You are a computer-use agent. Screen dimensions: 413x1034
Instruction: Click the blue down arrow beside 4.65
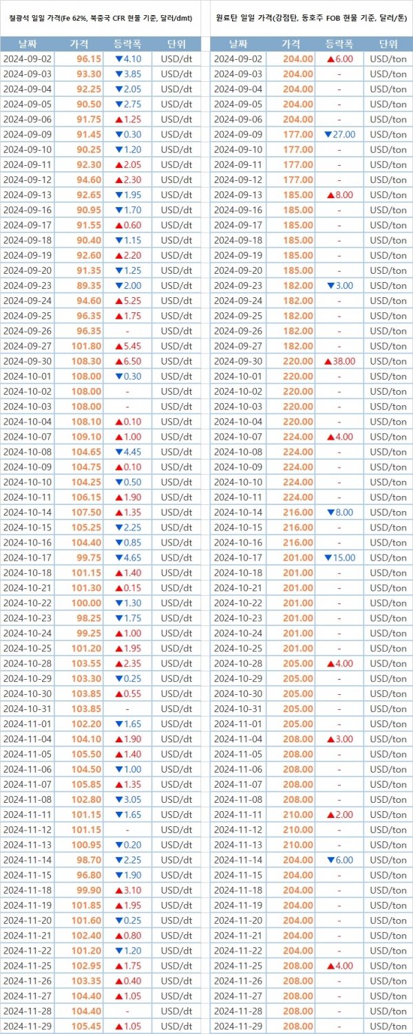[x=118, y=558]
